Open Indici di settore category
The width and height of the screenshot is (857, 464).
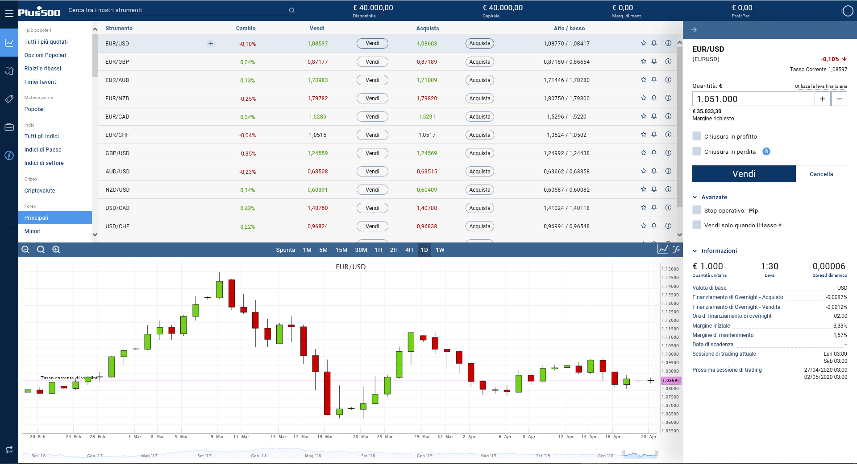click(x=44, y=163)
